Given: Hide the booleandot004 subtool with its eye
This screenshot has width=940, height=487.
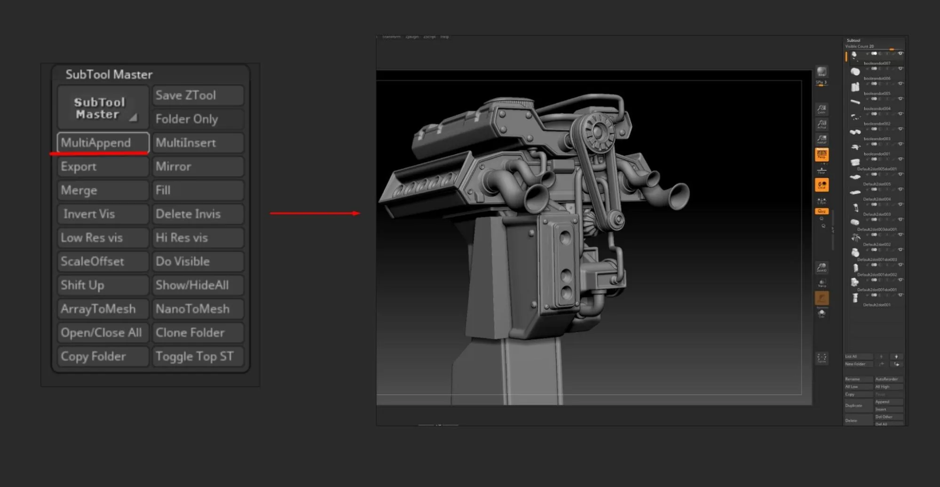Looking at the screenshot, I should [901, 99].
